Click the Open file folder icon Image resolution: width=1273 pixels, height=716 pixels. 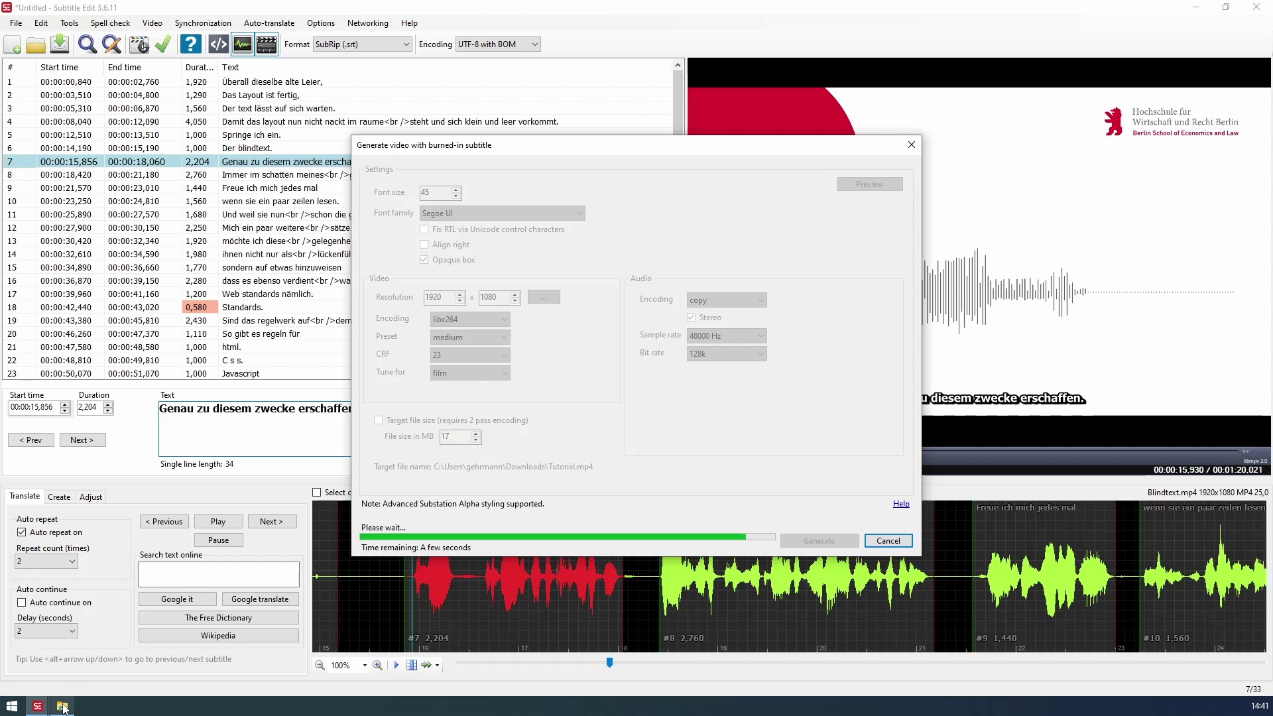(36, 44)
